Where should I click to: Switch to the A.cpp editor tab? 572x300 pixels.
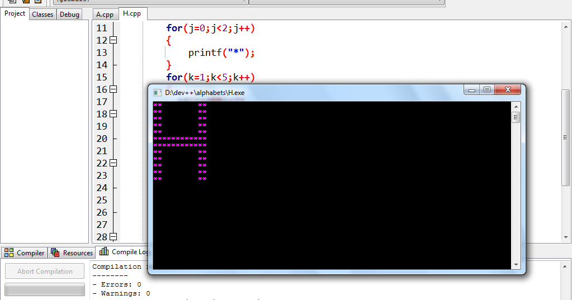click(105, 15)
